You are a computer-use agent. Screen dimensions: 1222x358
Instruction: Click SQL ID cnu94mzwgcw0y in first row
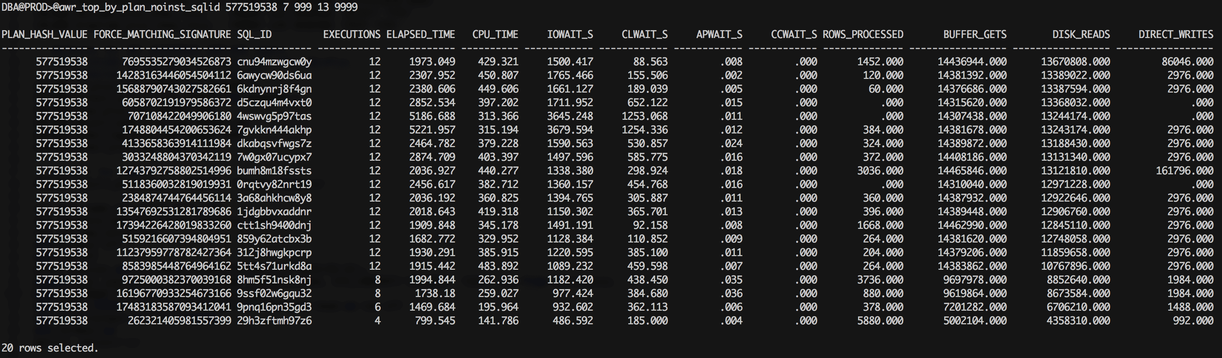[x=274, y=62]
